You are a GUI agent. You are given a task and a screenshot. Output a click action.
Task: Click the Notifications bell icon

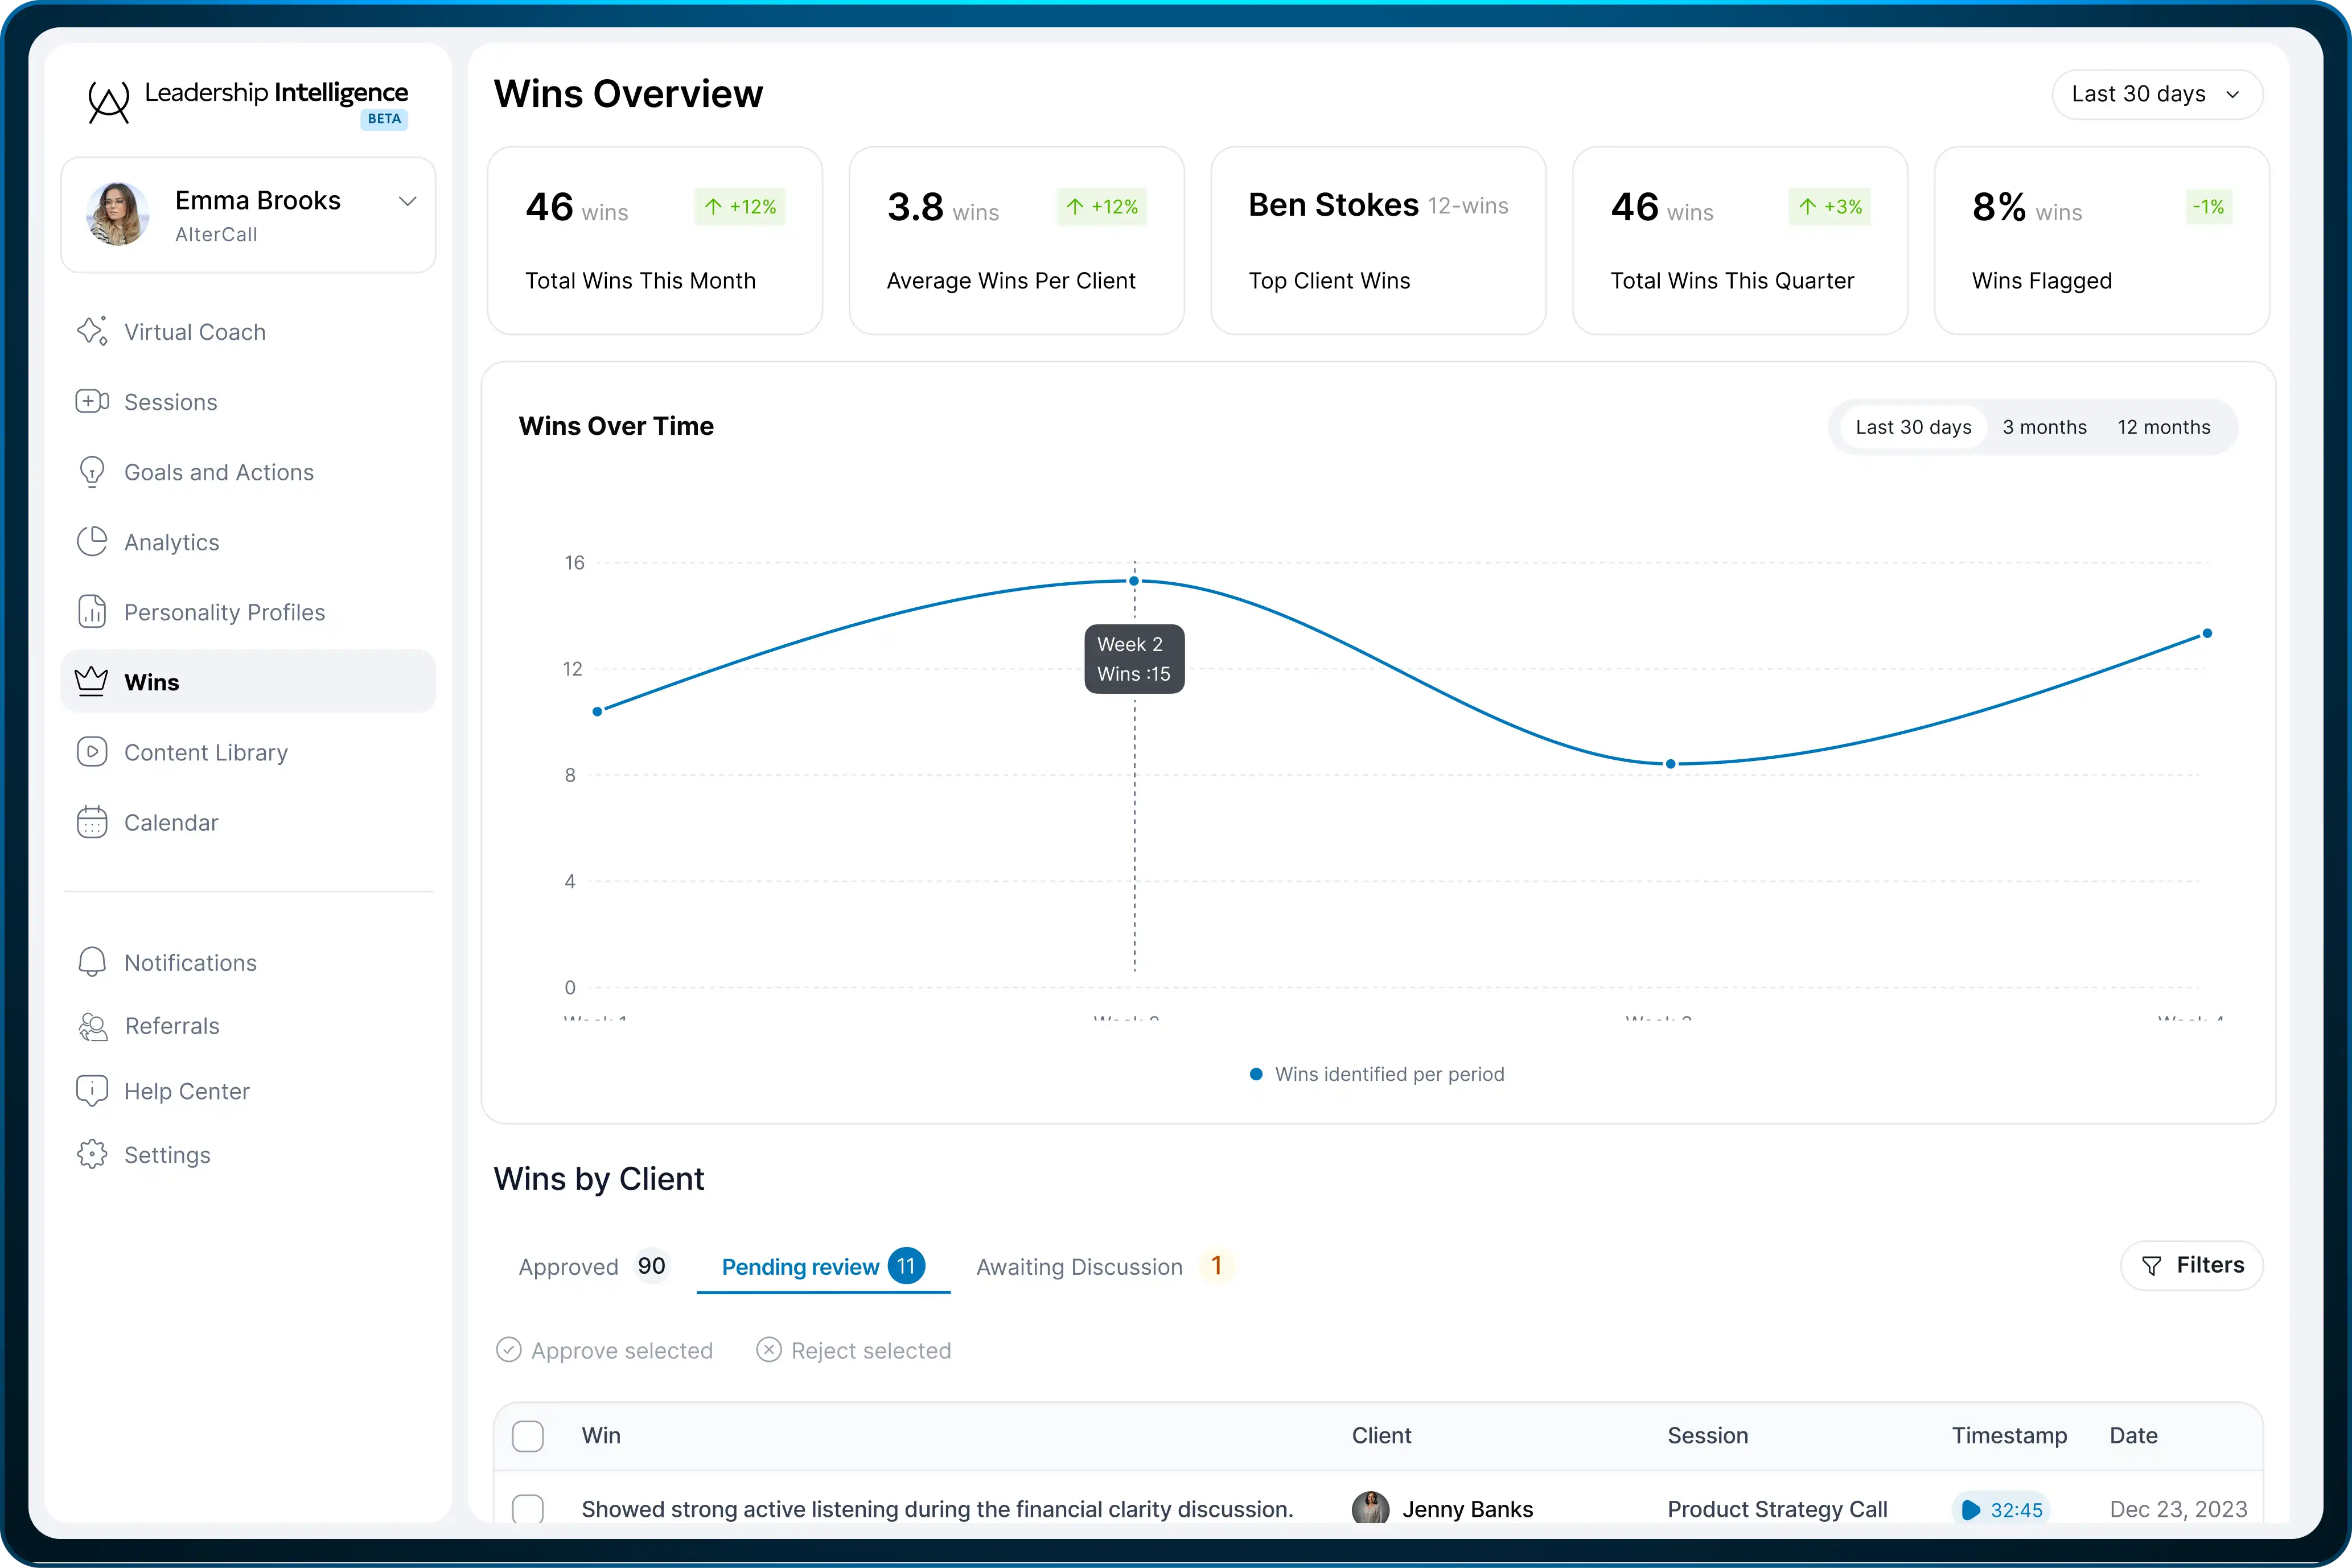(92, 962)
